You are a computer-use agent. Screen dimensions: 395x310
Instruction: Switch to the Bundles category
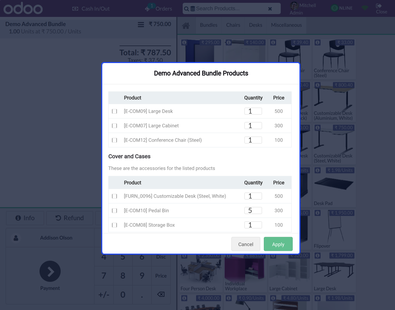[208, 25]
